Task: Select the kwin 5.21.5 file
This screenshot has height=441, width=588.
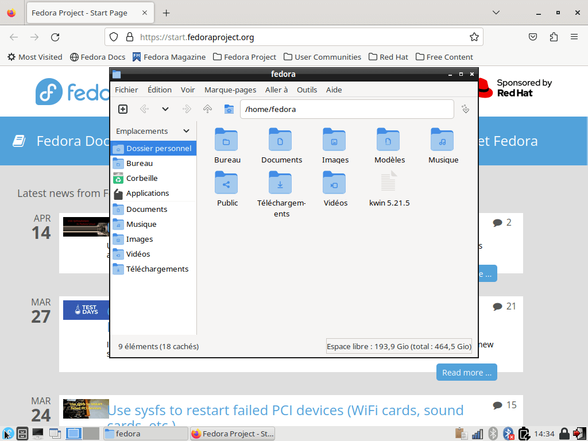Action: coord(388,181)
